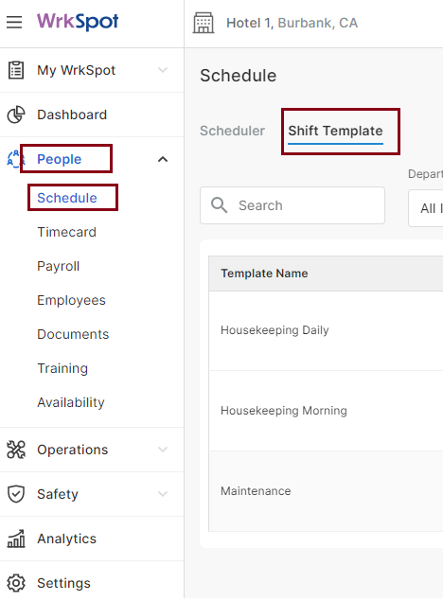Switch to the Scheduler tab
The image size is (443, 601).
[x=232, y=131]
